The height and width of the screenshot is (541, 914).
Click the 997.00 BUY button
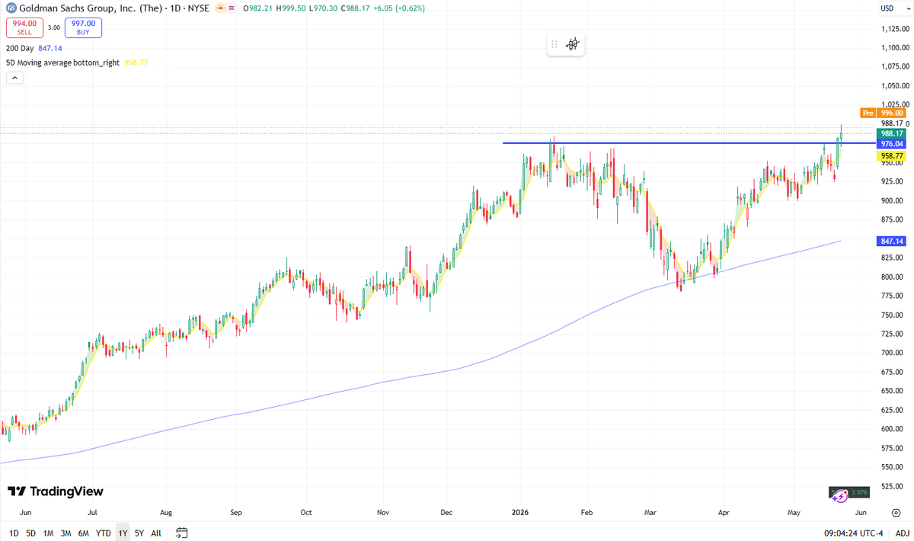pos(84,28)
